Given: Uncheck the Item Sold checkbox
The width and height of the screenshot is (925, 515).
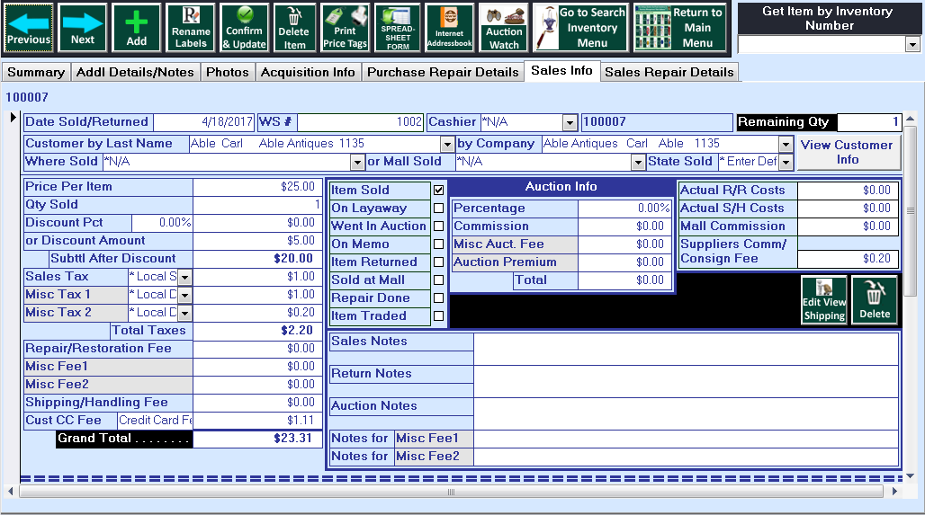Looking at the screenshot, I should (x=438, y=191).
